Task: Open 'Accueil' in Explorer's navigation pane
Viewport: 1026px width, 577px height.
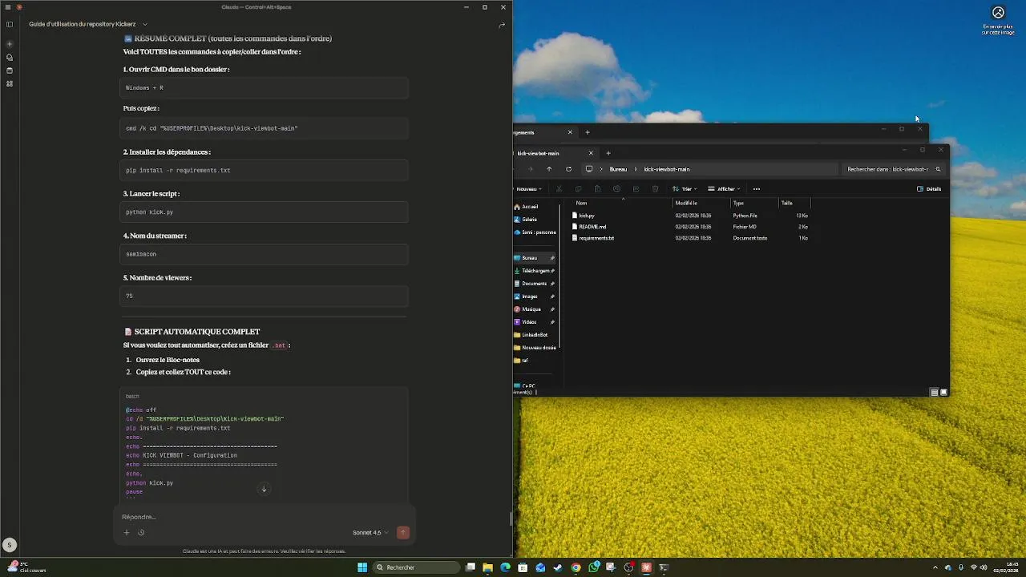Action: tap(529, 207)
